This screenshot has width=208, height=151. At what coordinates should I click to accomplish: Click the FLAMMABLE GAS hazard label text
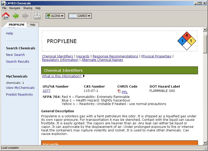[x=162, y=91]
